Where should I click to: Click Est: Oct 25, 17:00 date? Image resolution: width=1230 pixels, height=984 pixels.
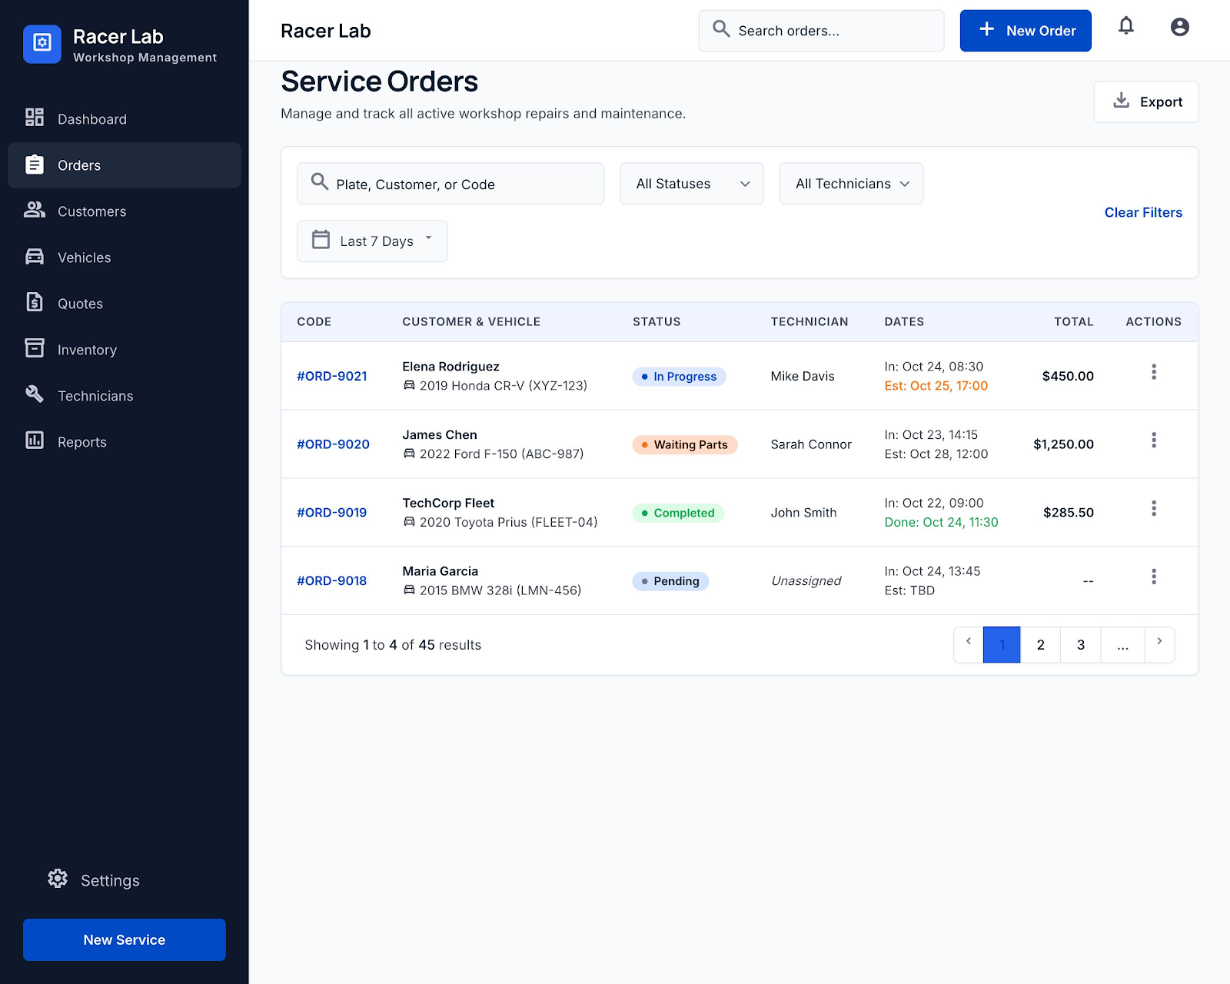click(x=936, y=386)
